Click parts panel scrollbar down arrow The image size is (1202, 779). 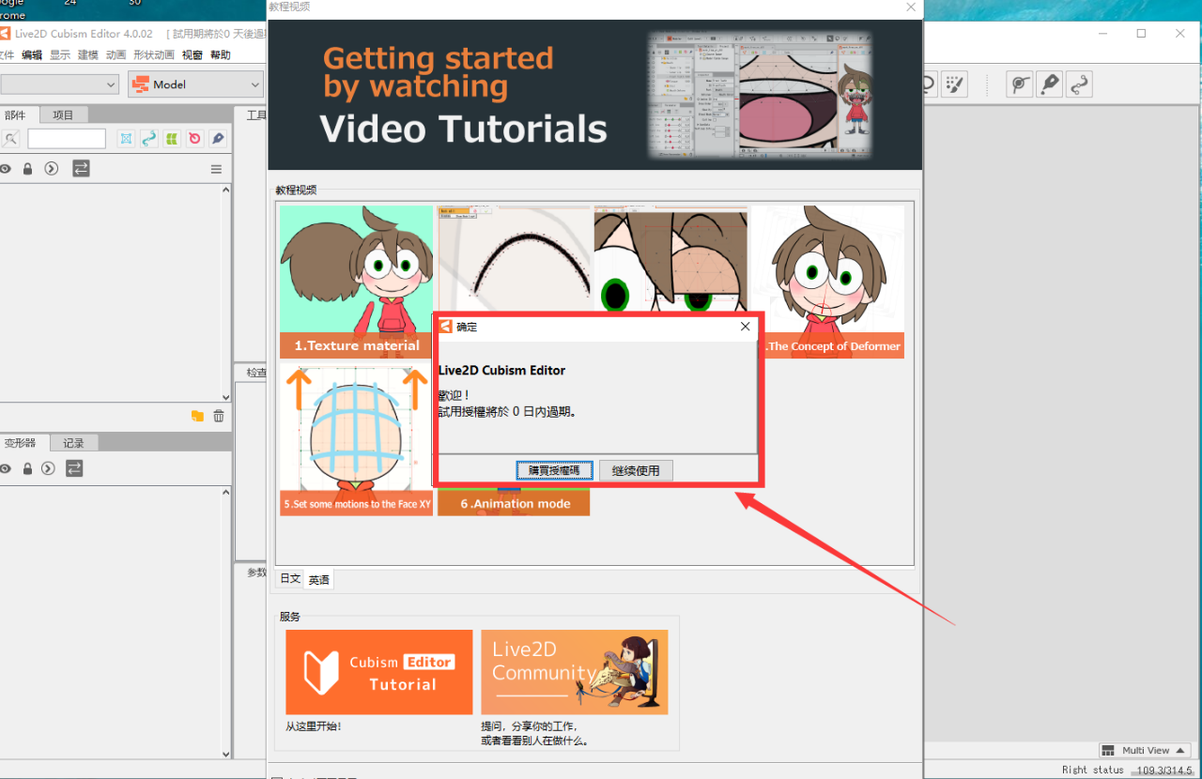click(225, 398)
